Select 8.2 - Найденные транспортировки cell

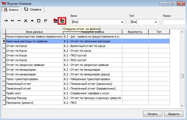92,79
